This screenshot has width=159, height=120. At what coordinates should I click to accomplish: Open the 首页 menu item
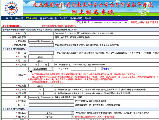9,18
